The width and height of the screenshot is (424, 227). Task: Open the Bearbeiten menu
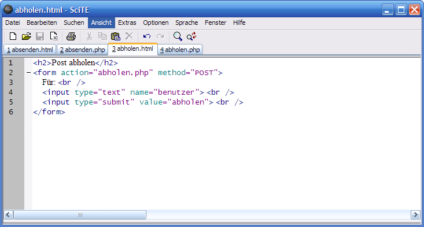42,23
